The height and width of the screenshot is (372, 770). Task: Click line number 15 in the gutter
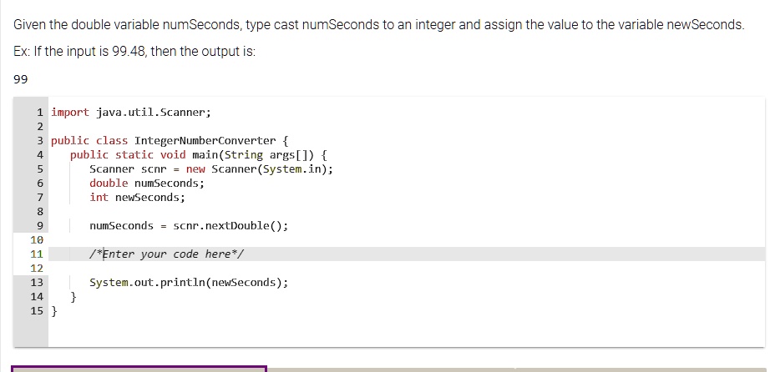(x=37, y=311)
